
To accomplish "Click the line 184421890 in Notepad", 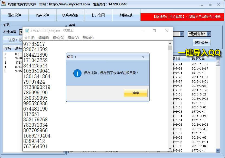I will (x=35, y=55).
